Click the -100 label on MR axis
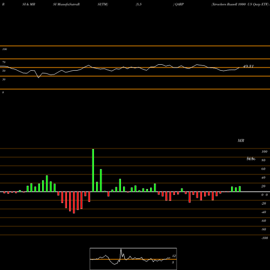This screenshot has height=270, width=270. (x=265, y=238)
